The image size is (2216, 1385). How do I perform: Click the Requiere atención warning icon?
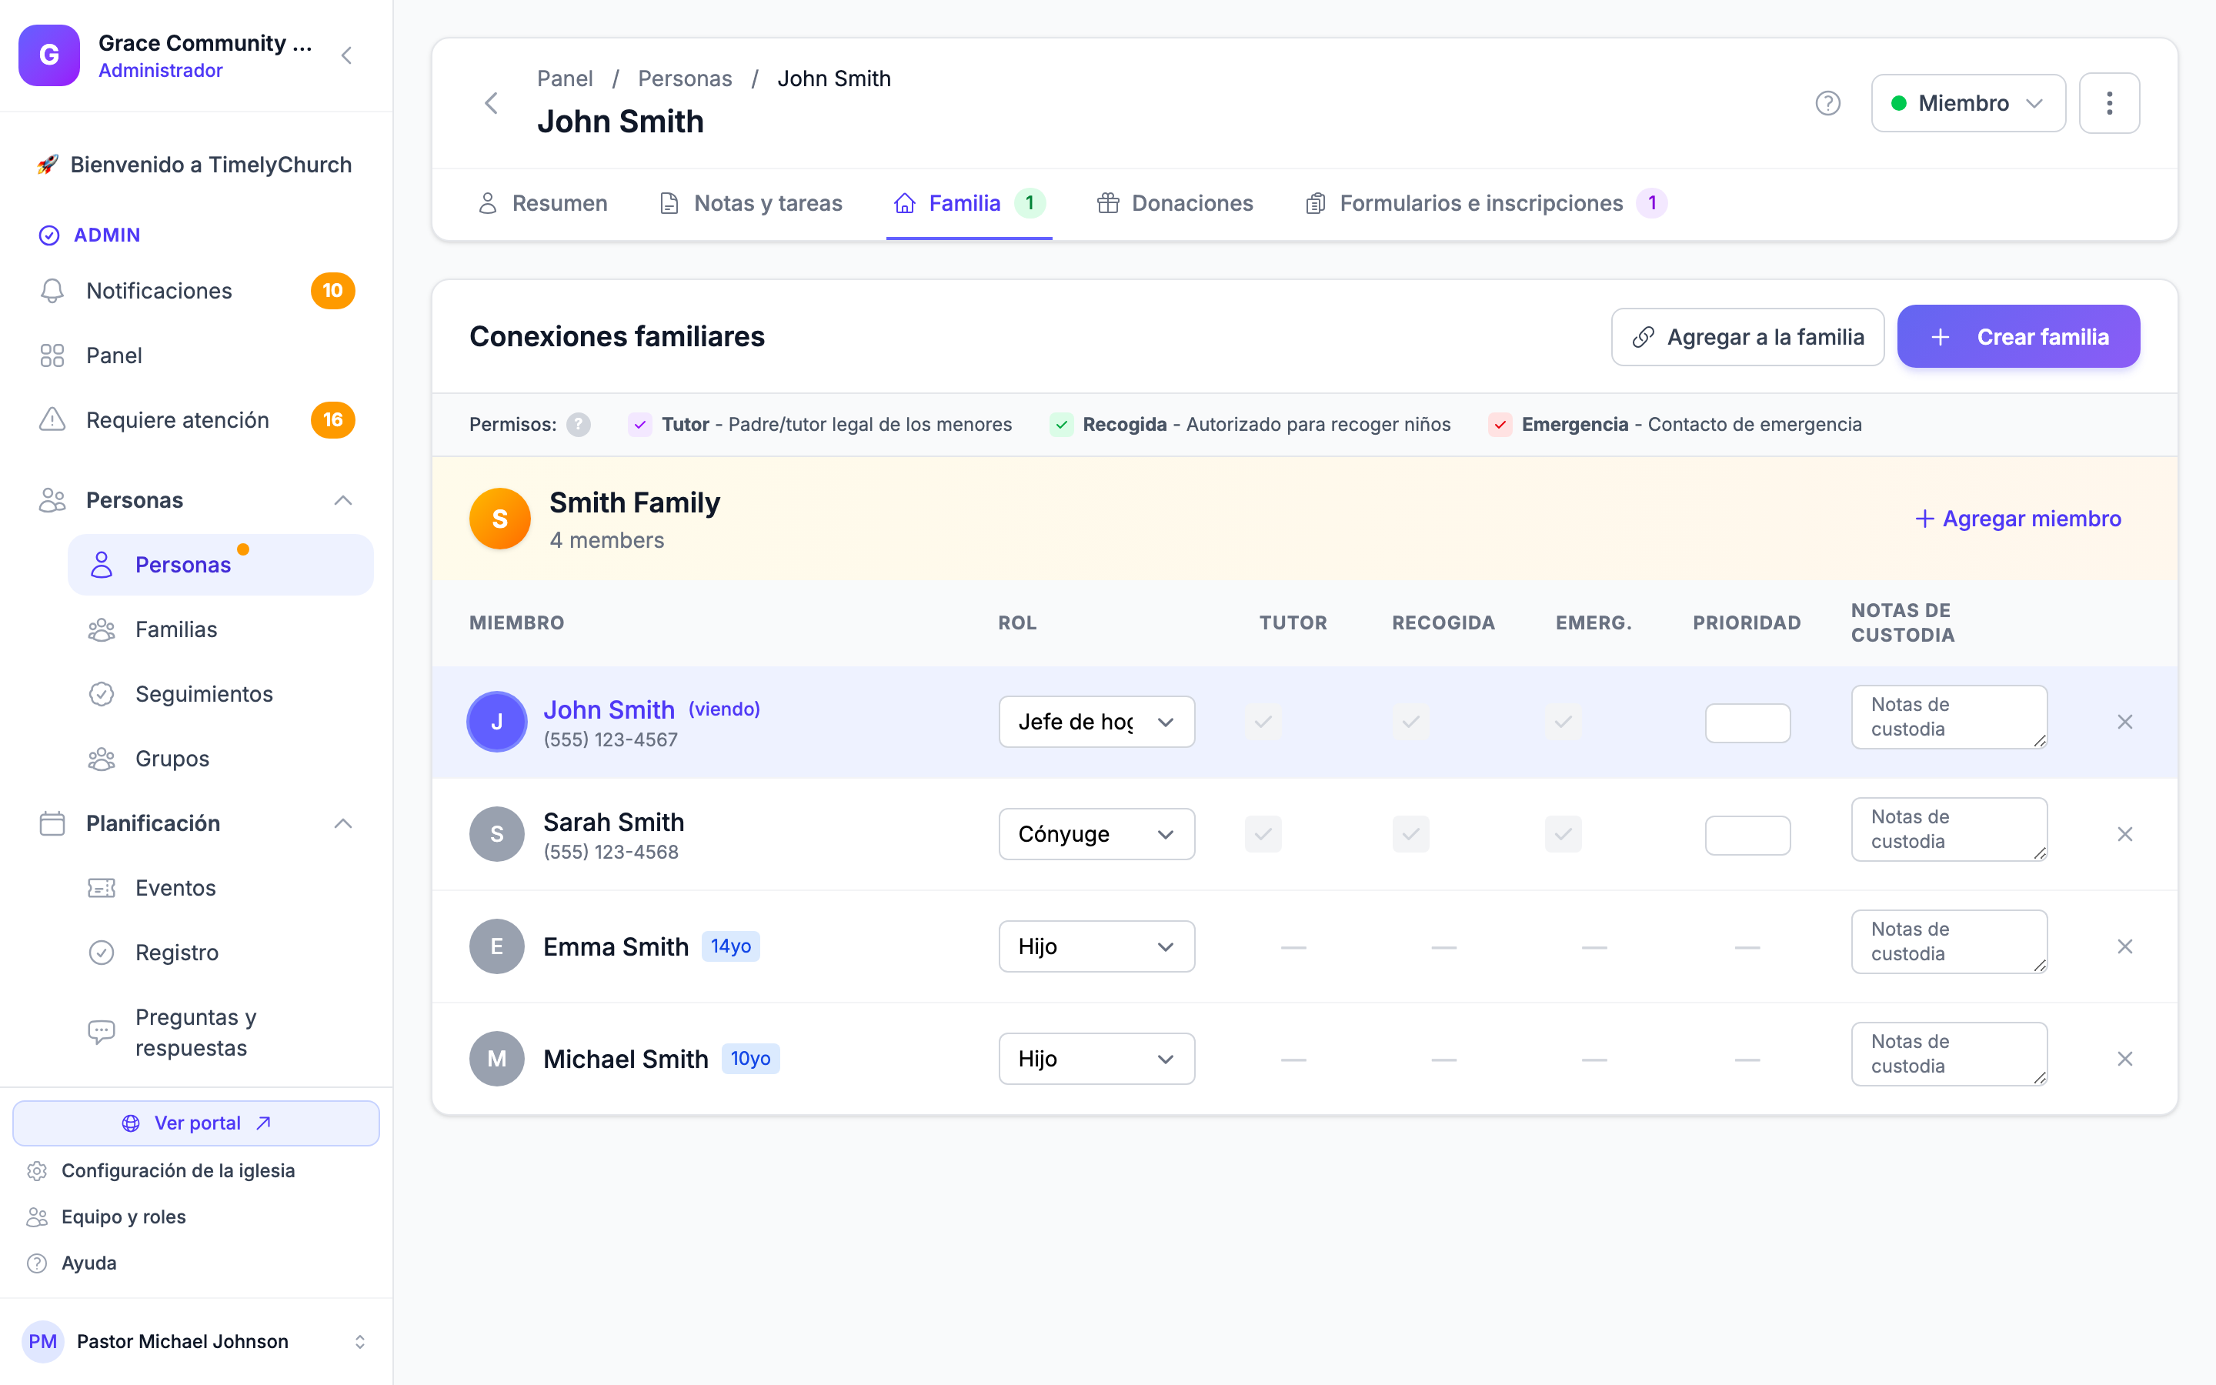52,419
